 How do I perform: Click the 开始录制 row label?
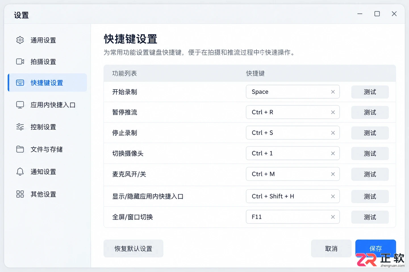coord(125,92)
